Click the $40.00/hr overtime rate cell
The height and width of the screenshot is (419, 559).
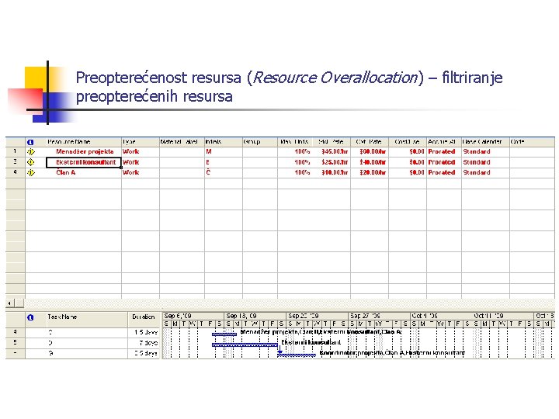tap(370, 162)
